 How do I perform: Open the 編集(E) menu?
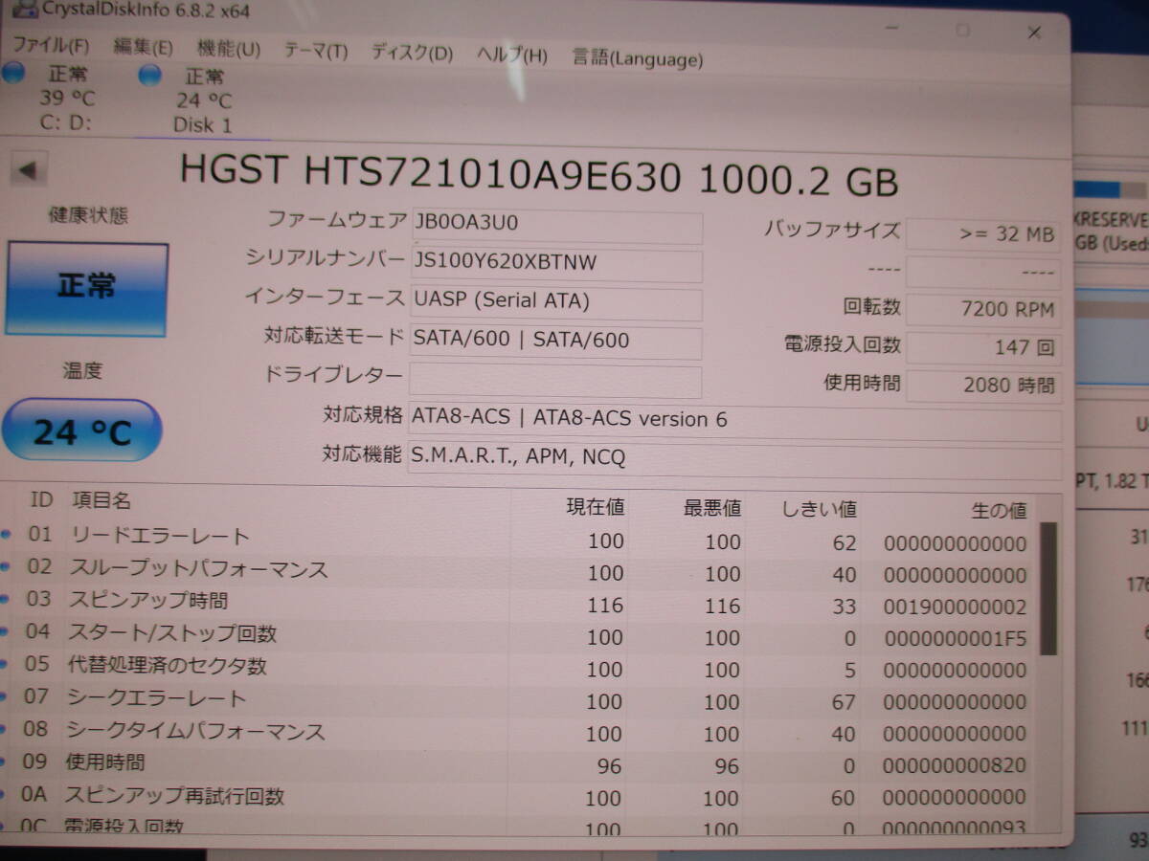tap(143, 47)
